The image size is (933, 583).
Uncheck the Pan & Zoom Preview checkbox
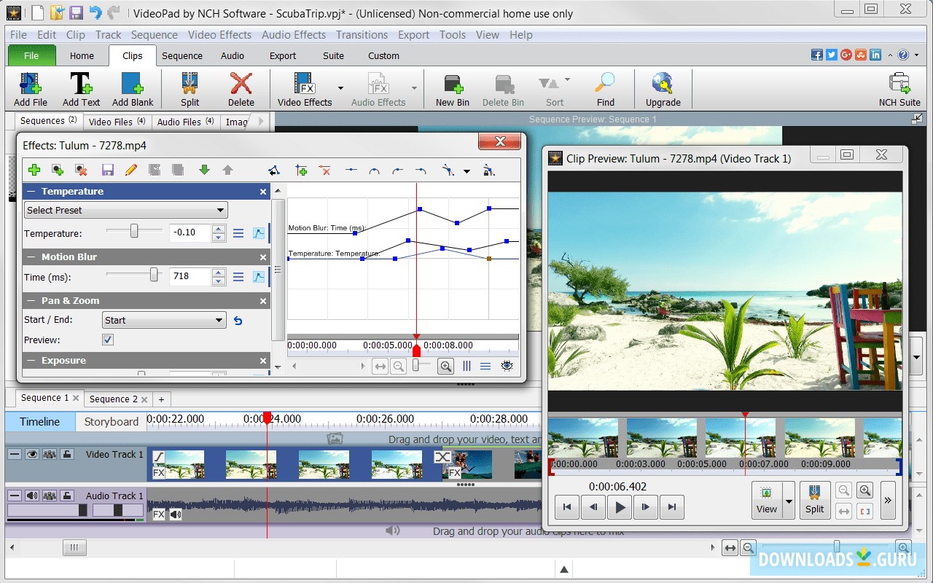tap(107, 340)
